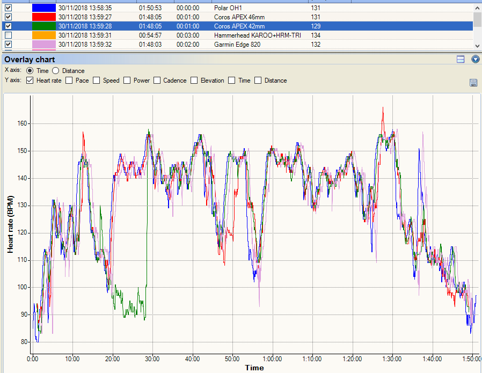Click the 1:00:00 tick label on the time axis
Viewport: 482px width, 373px height.
tap(272, 359)
